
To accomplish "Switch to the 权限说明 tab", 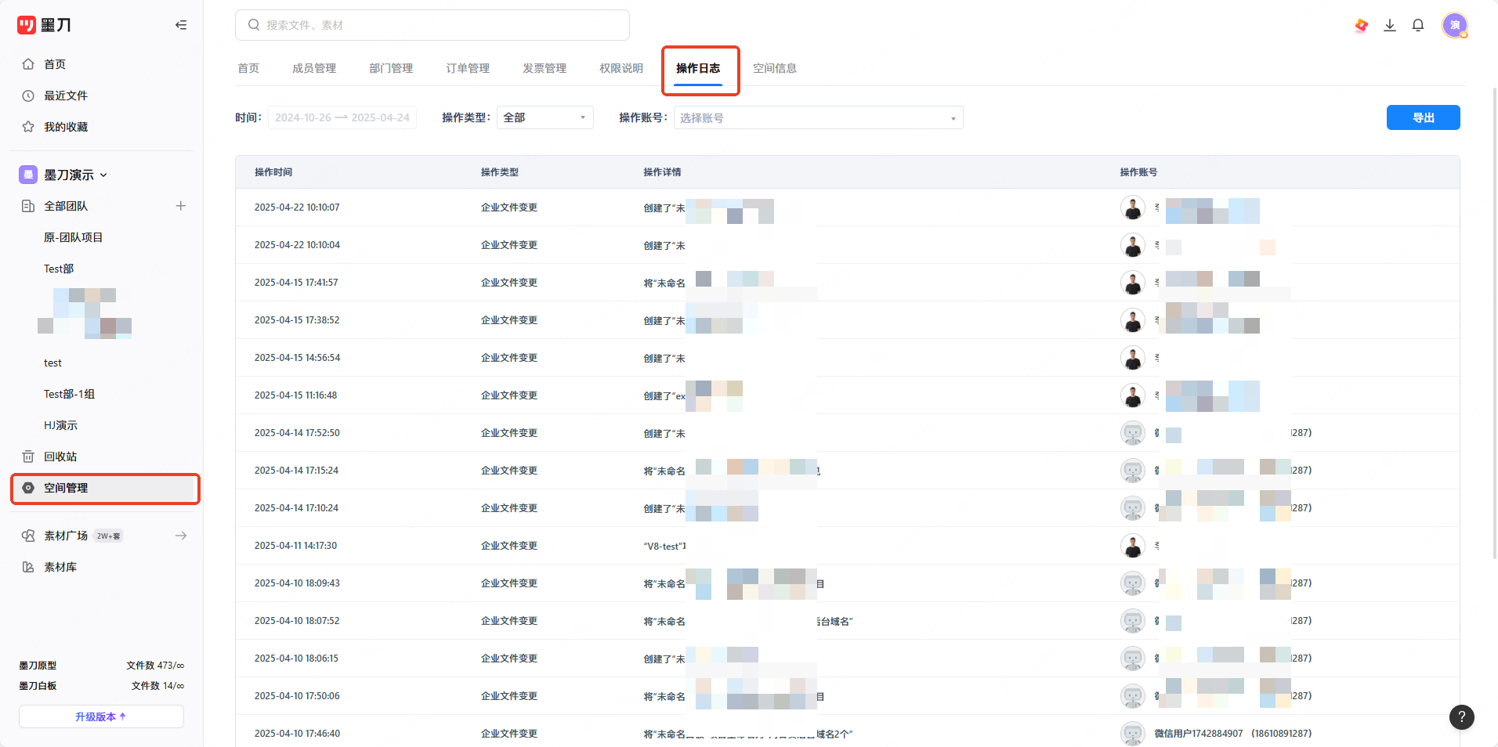I will [621, 68].
